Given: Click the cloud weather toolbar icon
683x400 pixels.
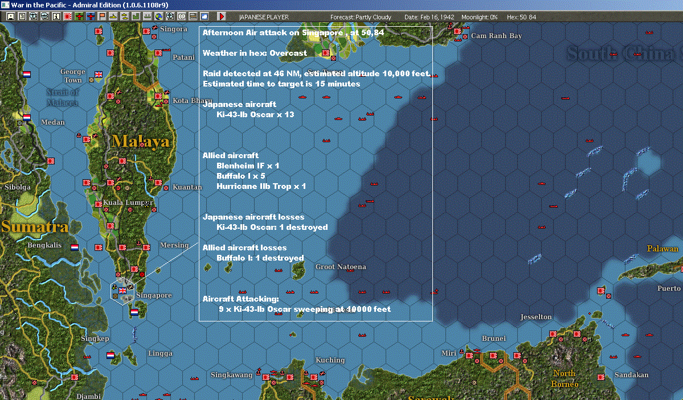Looking at the screenshot, I should click(205, 17).
